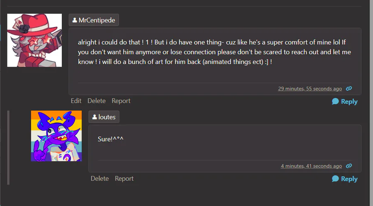Report the comment by loutes
Screen dimensions: 373x206
[x=124, y=178]
